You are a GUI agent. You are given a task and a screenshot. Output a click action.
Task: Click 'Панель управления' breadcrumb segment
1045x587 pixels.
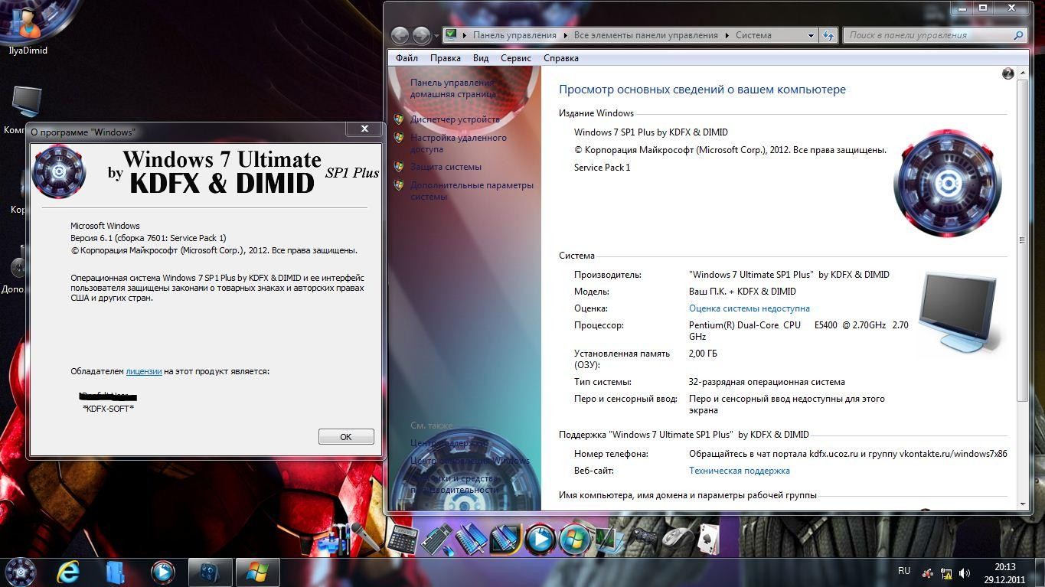pyautogui.click(x=514, y=35)
